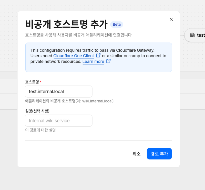Click the tunnel node icon beside test
Screen dimensions: 205x190
pos(192,35)
